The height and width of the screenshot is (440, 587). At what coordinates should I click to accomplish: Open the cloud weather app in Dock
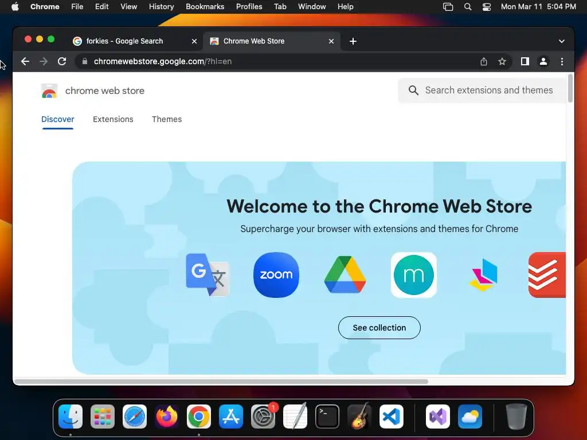click(470, 417)
